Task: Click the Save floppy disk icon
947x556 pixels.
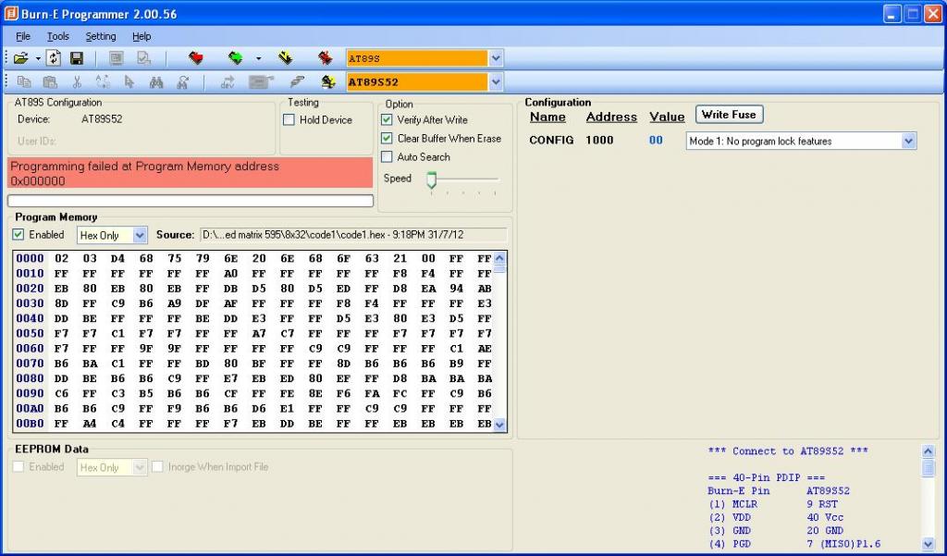Action: (77, 58)
